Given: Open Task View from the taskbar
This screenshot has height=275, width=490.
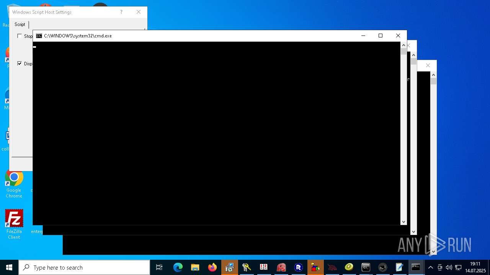Looking at the screenshot, I should [x=159, y=267].
